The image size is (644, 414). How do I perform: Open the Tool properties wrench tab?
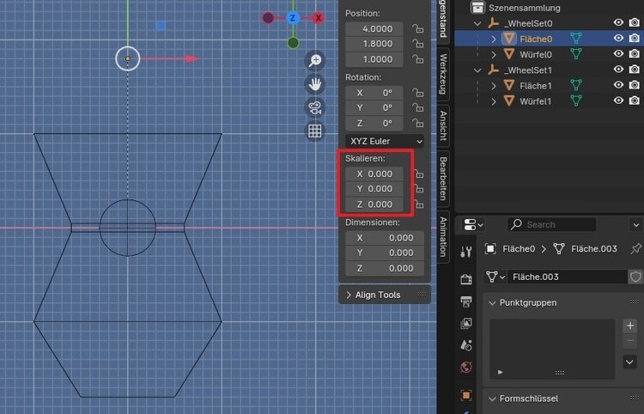pyautogui.click(x=466, y=252)
